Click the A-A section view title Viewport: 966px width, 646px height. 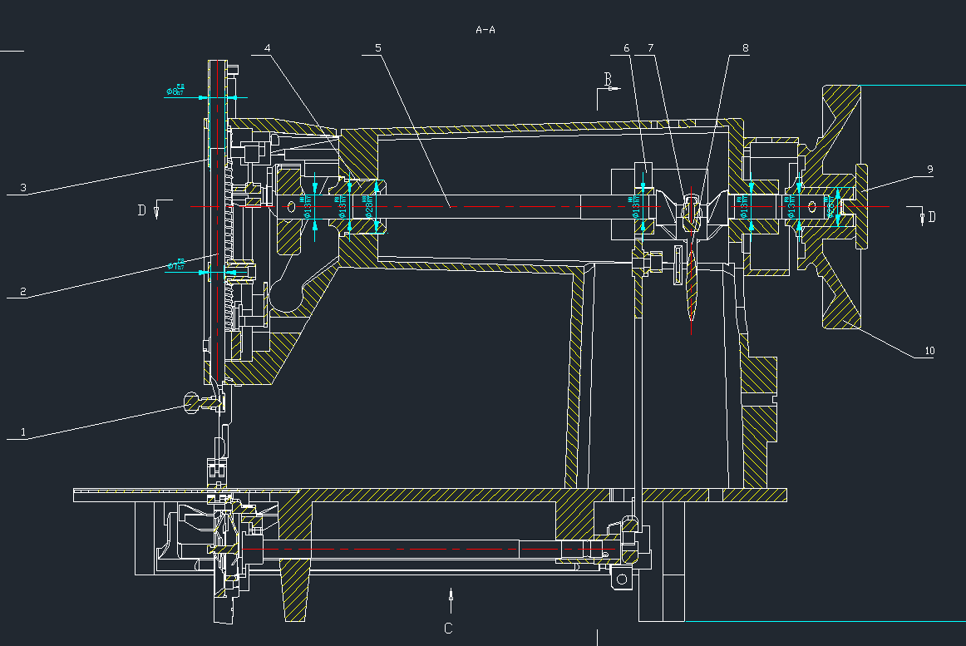pyautogui.click(x=485, y=30)
